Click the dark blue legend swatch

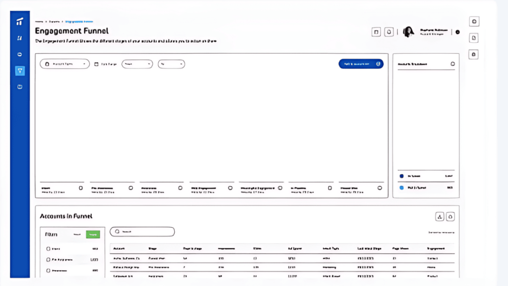click(401, 176)
